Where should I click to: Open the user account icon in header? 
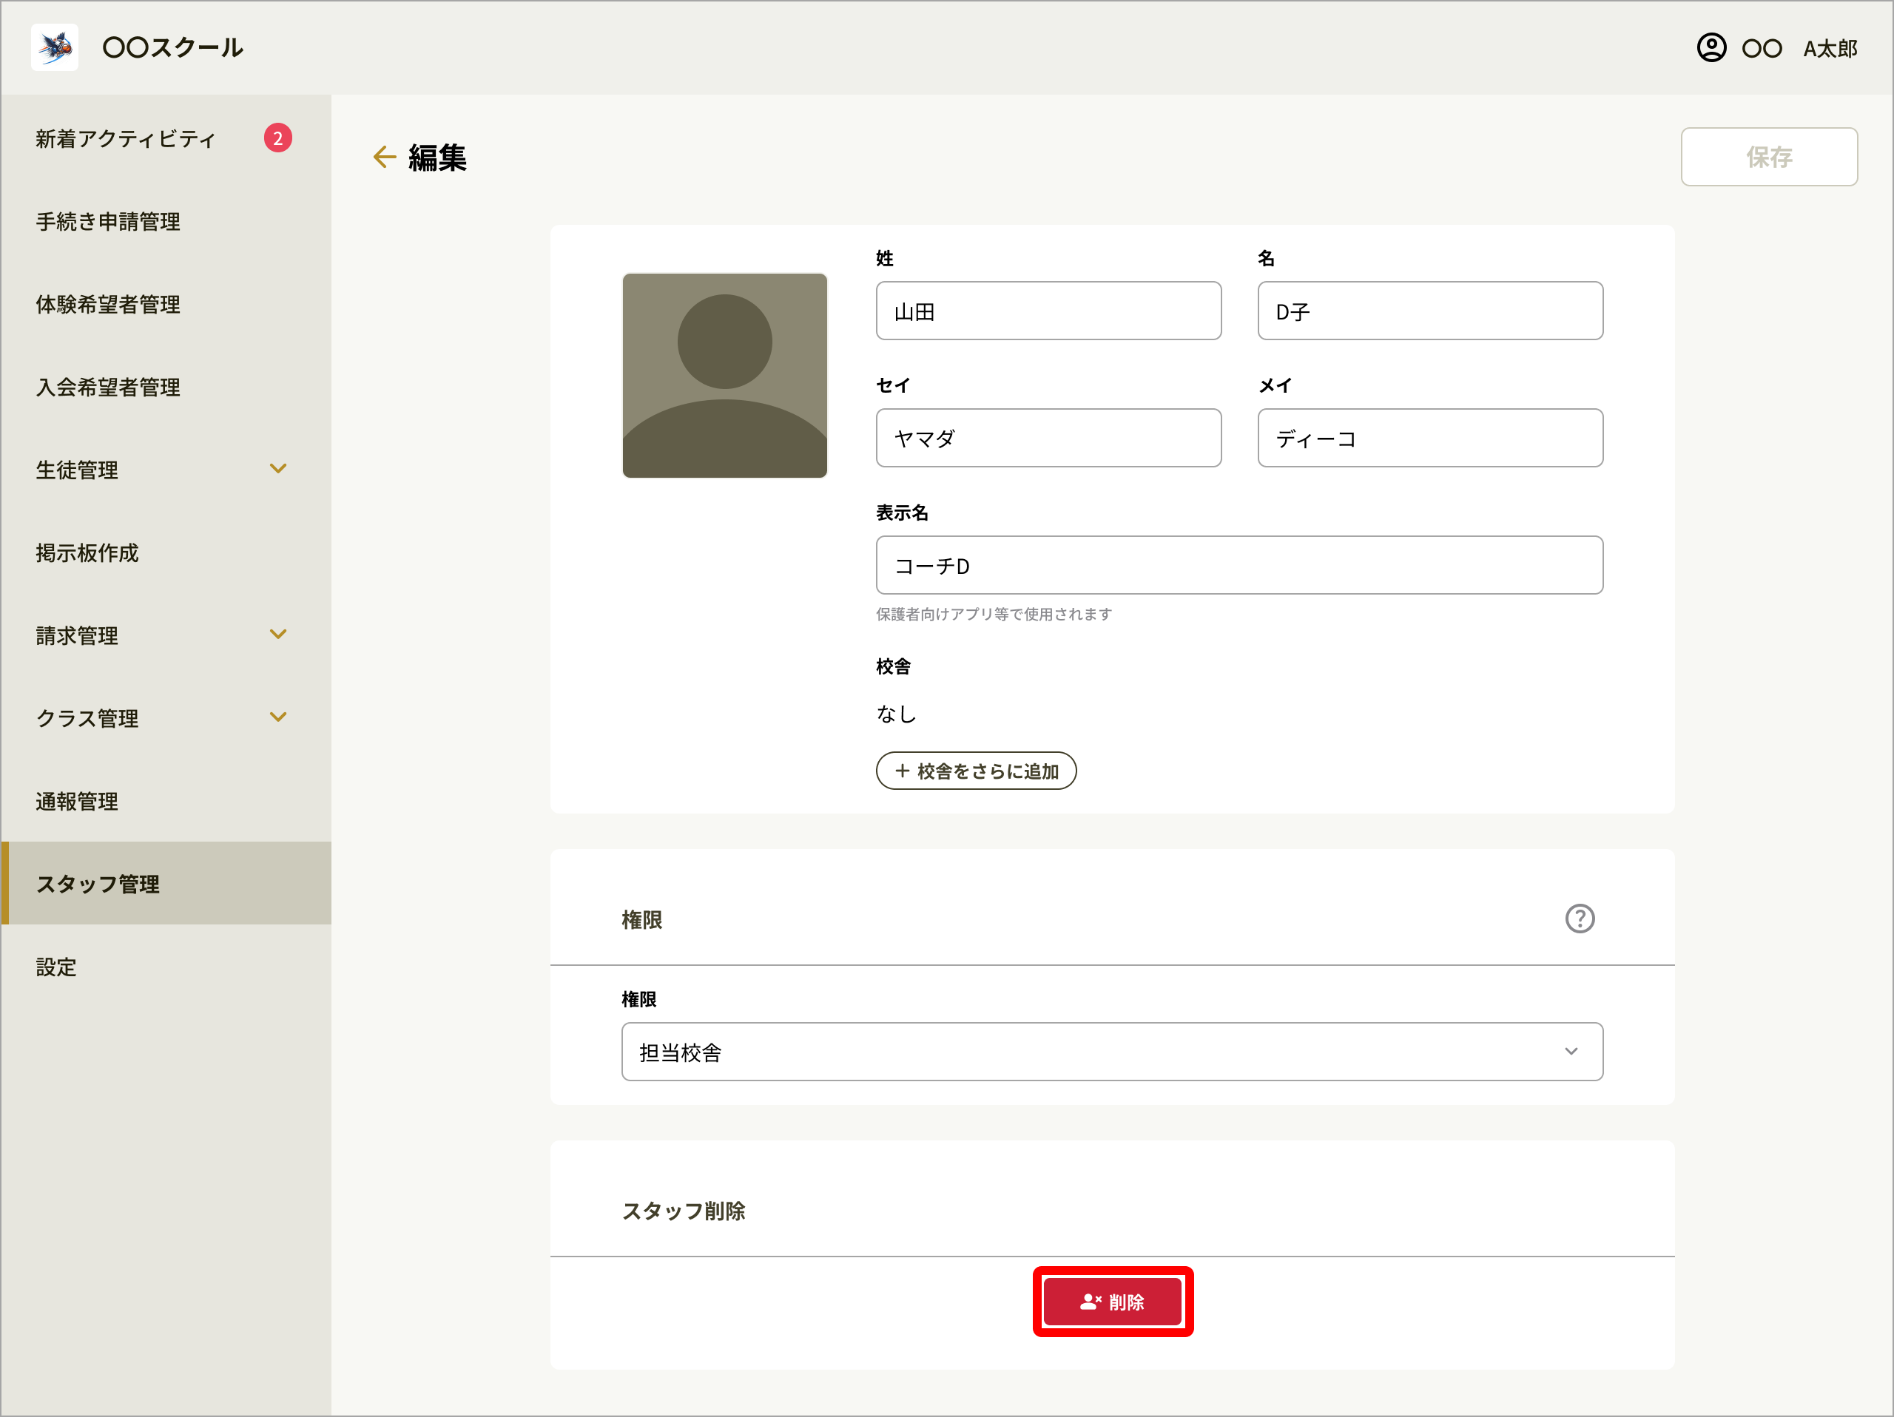(x=1711, y=48)
